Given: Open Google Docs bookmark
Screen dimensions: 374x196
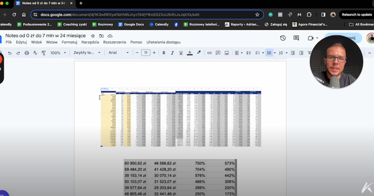Looking at the screenshot, I should pyautogui.click(x=131, y=24).
